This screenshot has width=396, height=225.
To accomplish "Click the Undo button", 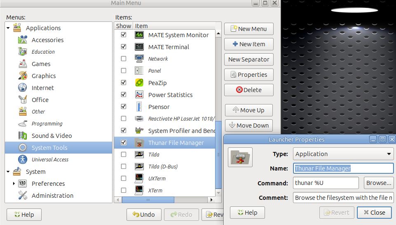I will click(144, 215).
